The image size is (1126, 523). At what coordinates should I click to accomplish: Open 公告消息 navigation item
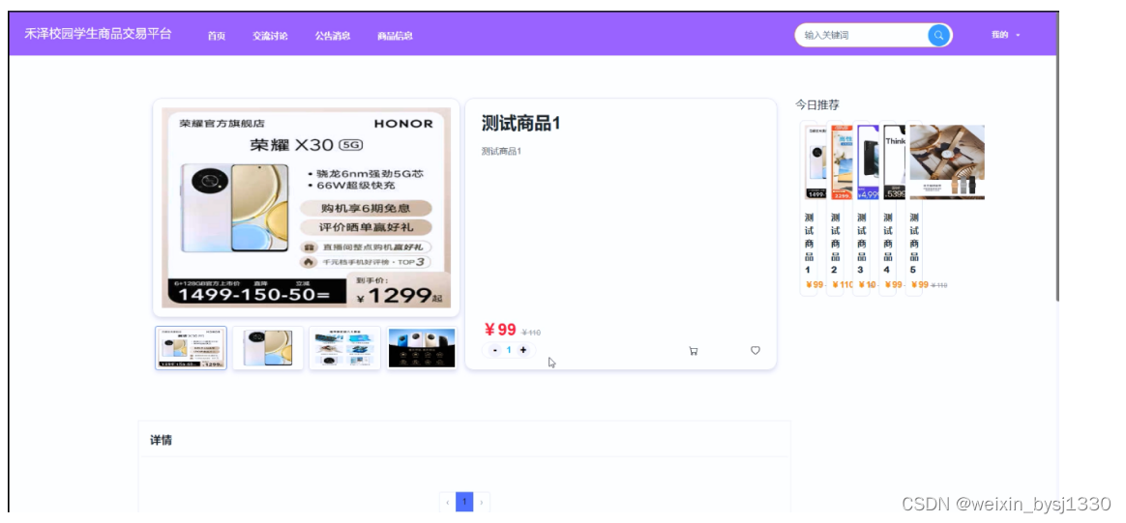(333, 36)
